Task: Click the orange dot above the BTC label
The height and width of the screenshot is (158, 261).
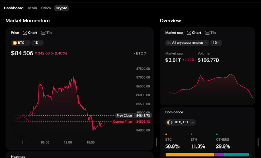Action: click(166, 134)
